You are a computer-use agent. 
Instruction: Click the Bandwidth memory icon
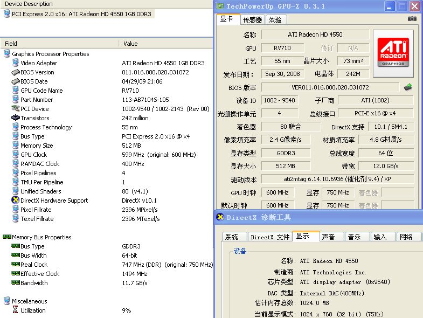tap(16, 282)
